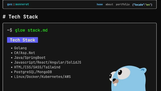Viewport: 161px width, 91px height.
Task: Click the ~$ terminal prompt symbol
Action: point(10,30)
